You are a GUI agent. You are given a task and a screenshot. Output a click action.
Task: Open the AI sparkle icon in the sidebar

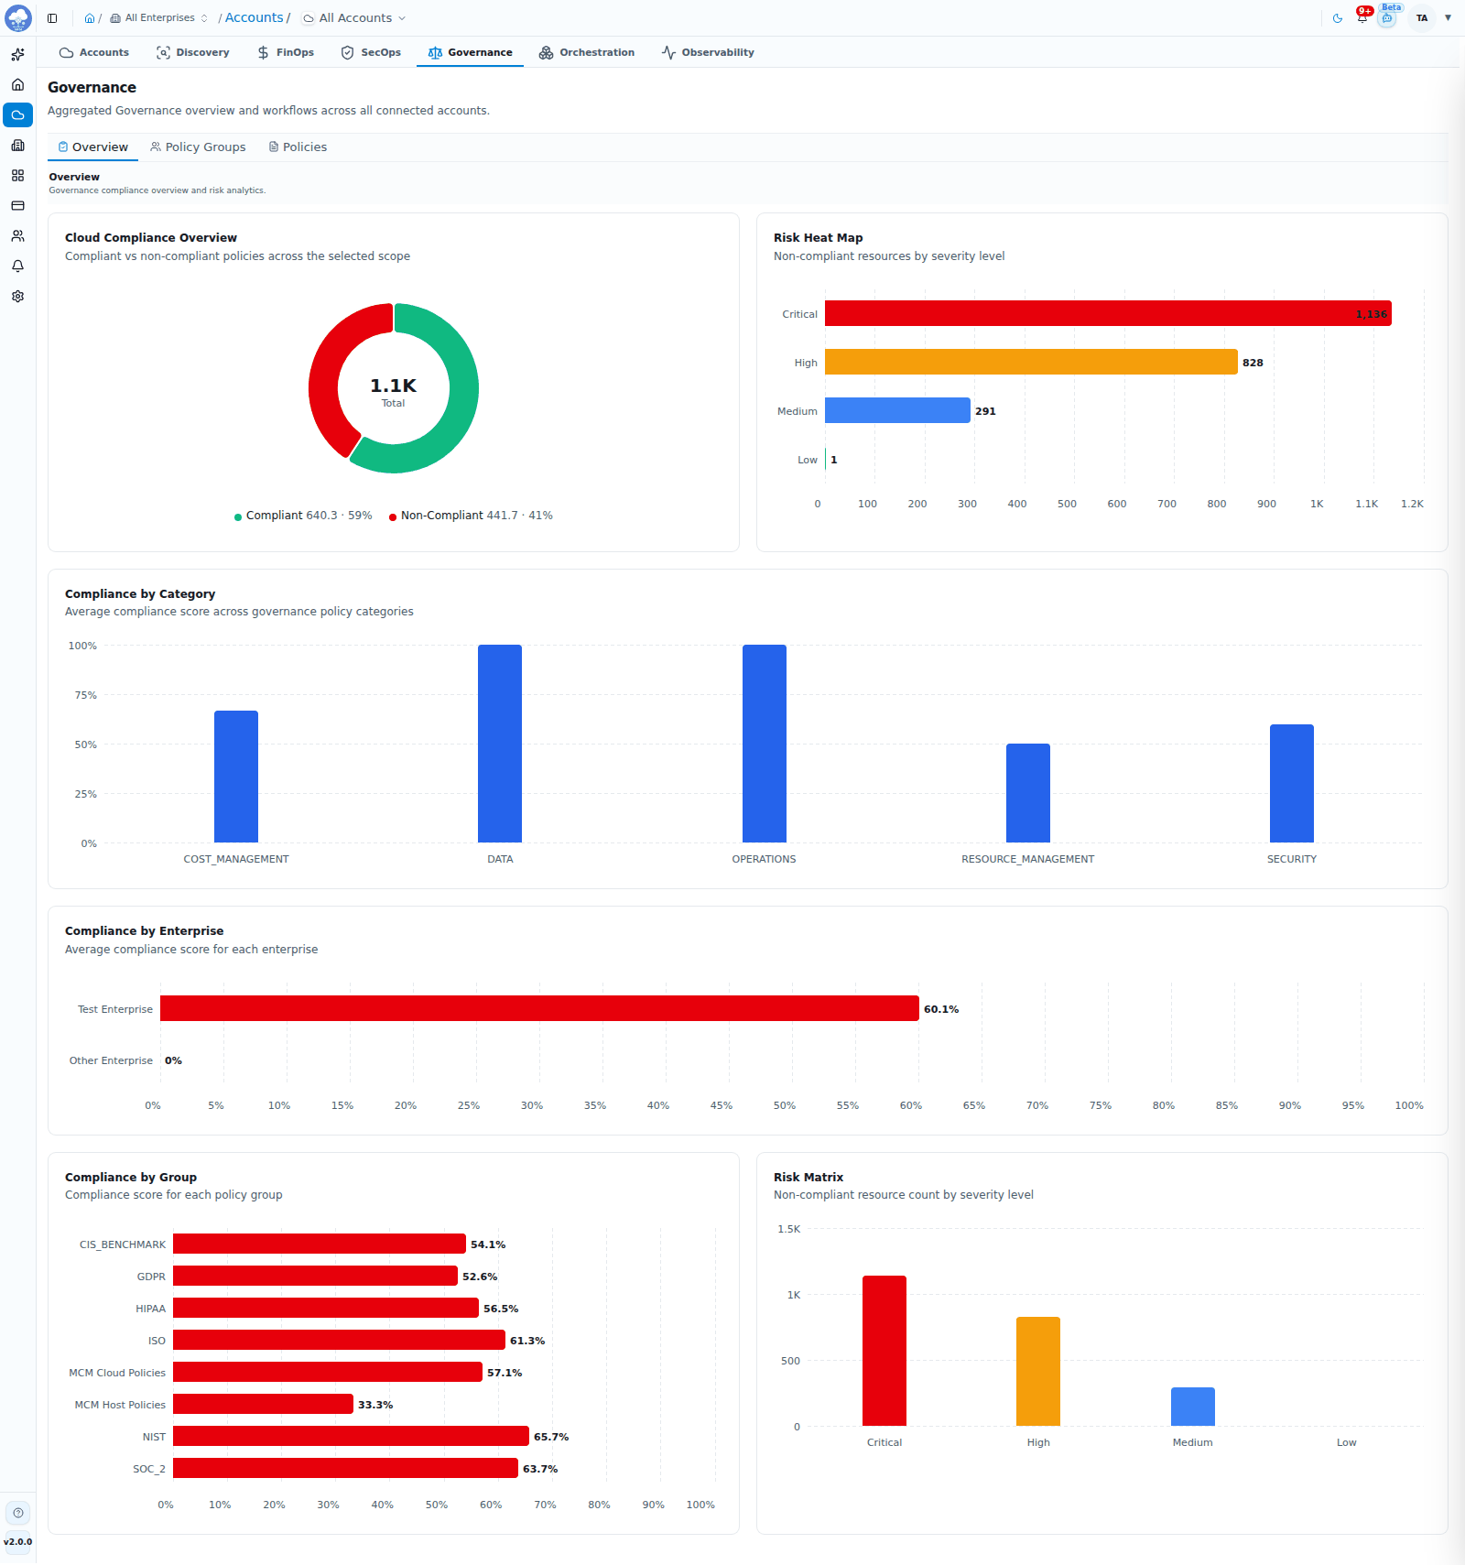pyautogui.click(x=17, y=55)
